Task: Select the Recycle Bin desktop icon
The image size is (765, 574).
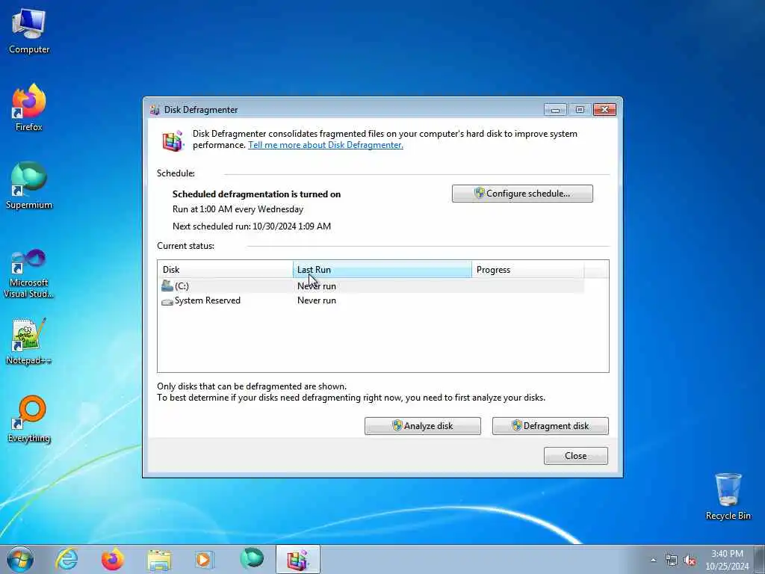Action: tap(728, 497)
